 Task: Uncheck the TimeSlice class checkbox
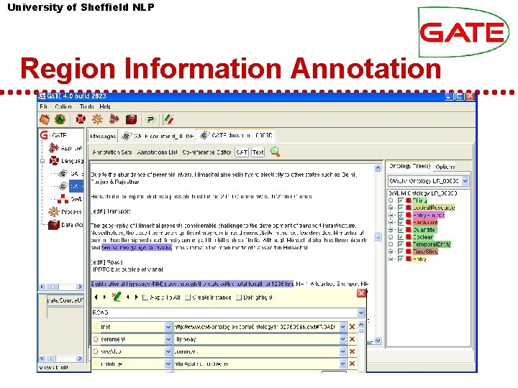click(x=401, y=251)
